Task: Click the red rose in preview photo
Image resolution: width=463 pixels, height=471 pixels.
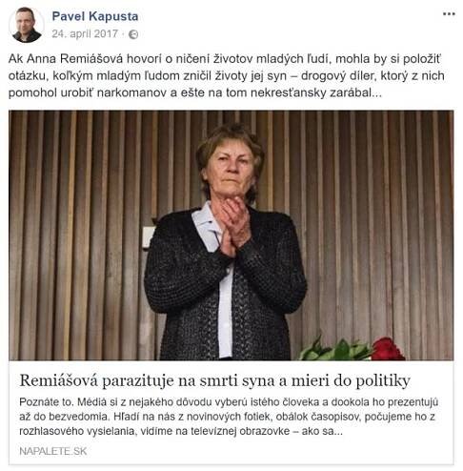Action: click(388, 349)
